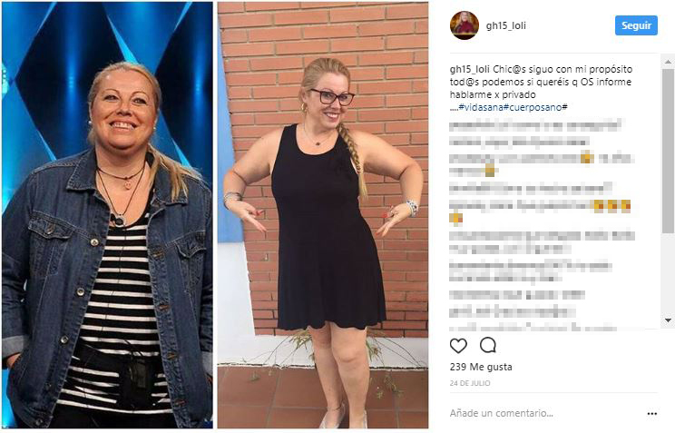View who liked via 239 Me gusta
The image size is (675, 433).
[481, 367]
